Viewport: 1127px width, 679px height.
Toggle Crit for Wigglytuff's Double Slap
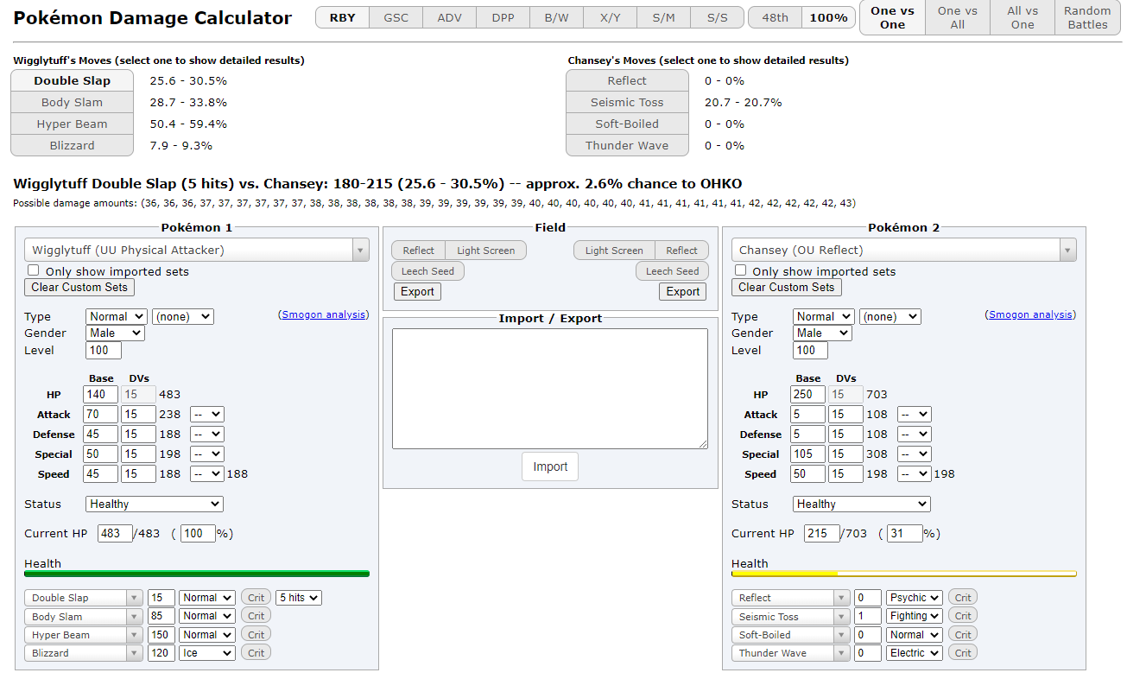click(x=256, y=598)
